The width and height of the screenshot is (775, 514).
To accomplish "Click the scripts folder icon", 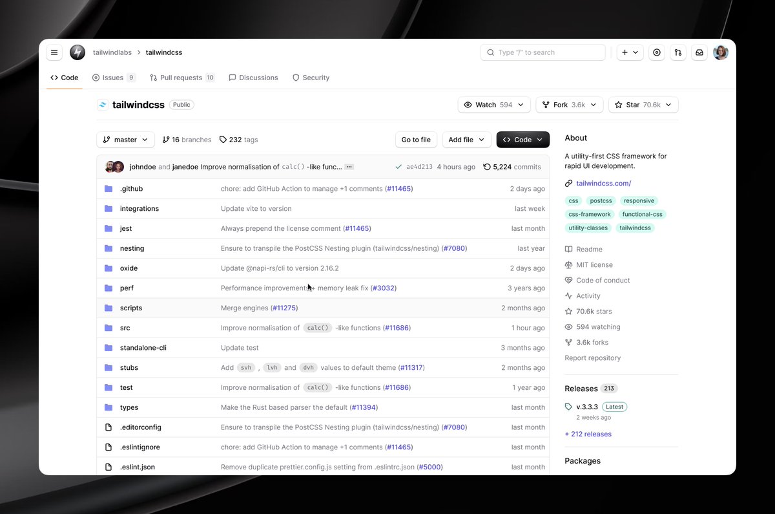I will pos(108,308).
